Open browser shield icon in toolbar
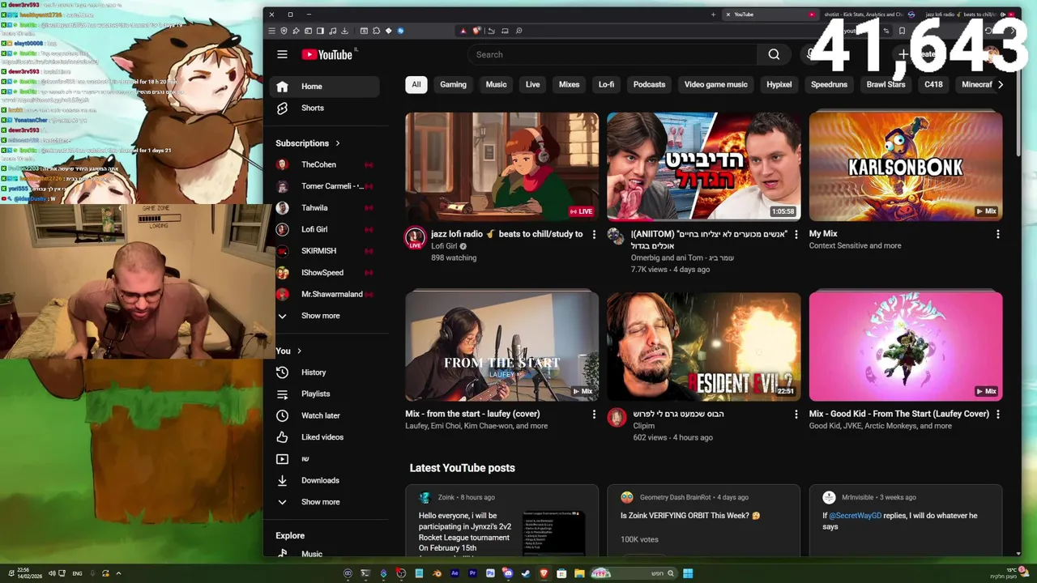Image resolution: width=1037 pixels, height=583 pixels. (x=284, y=31)
